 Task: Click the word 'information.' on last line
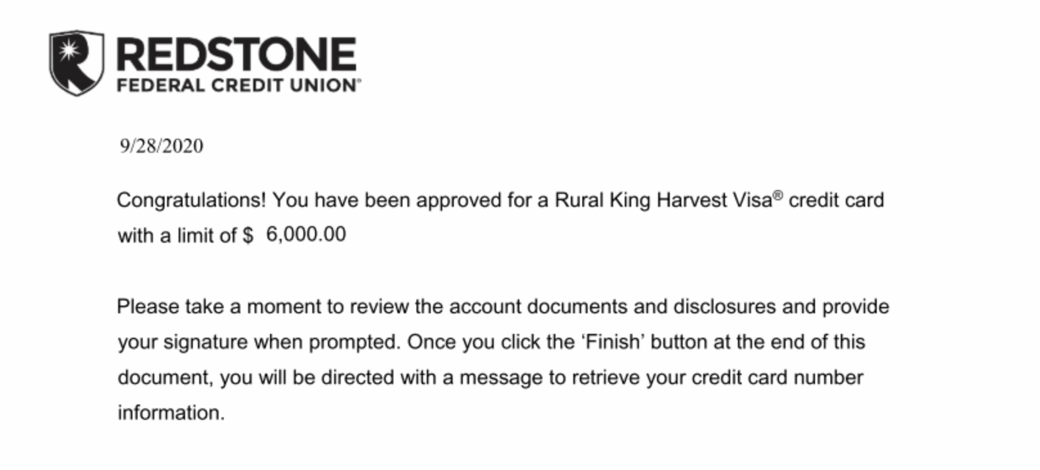(171, 413)
